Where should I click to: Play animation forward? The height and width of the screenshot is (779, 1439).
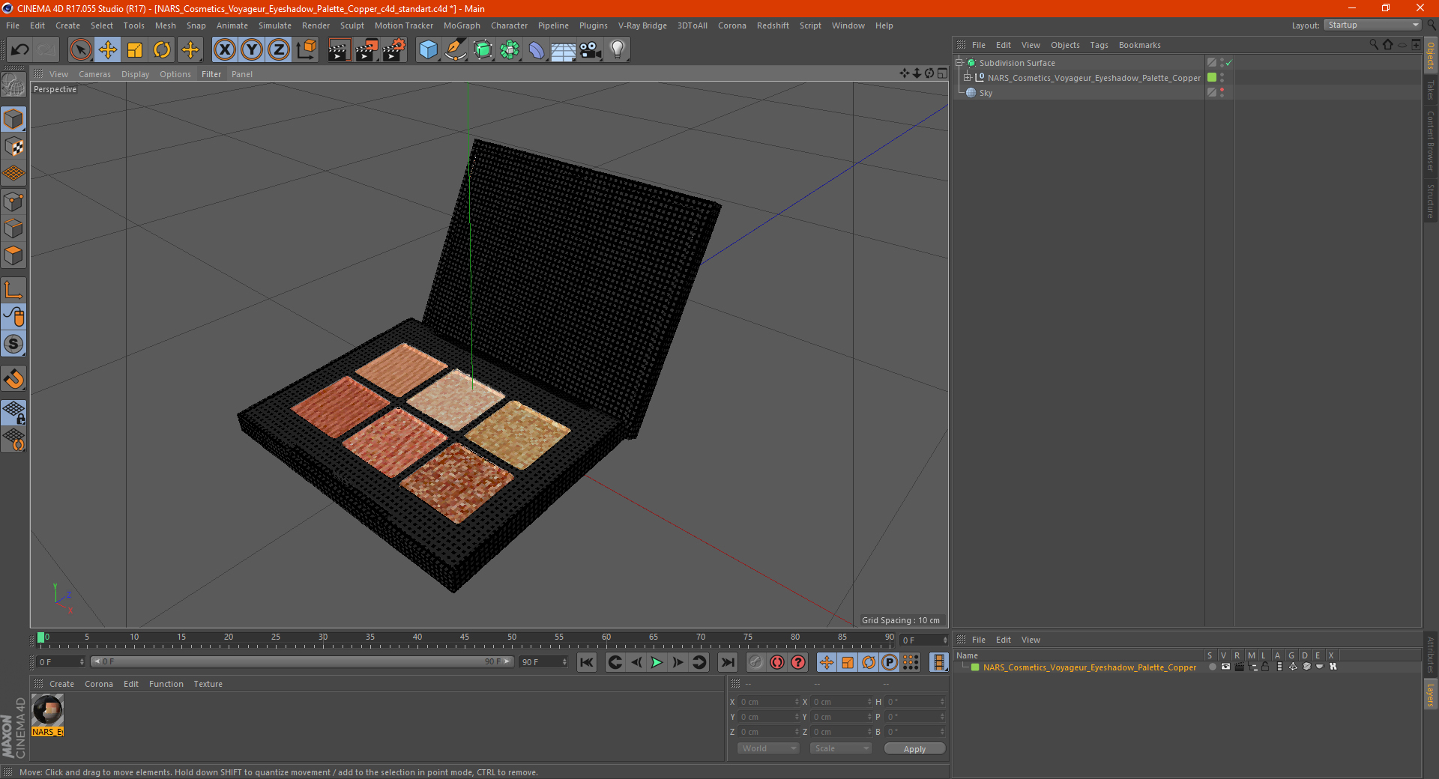point(657,662)
